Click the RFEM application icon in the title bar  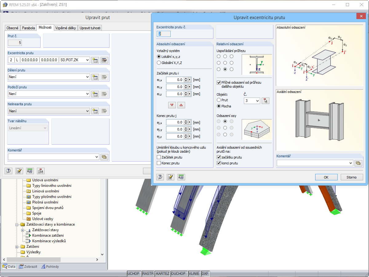point(5,5)
